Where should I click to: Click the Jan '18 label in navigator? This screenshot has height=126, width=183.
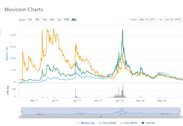point(123,114)
